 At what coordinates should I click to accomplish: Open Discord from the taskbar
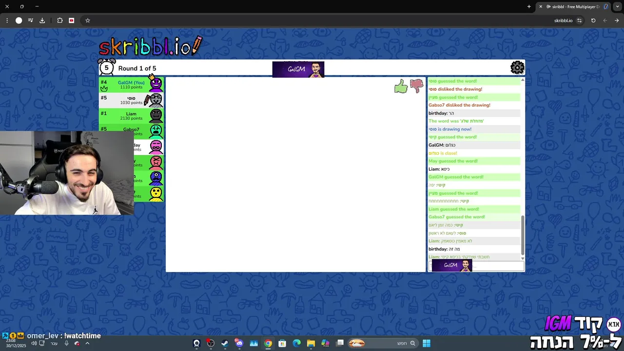[239, 343]
